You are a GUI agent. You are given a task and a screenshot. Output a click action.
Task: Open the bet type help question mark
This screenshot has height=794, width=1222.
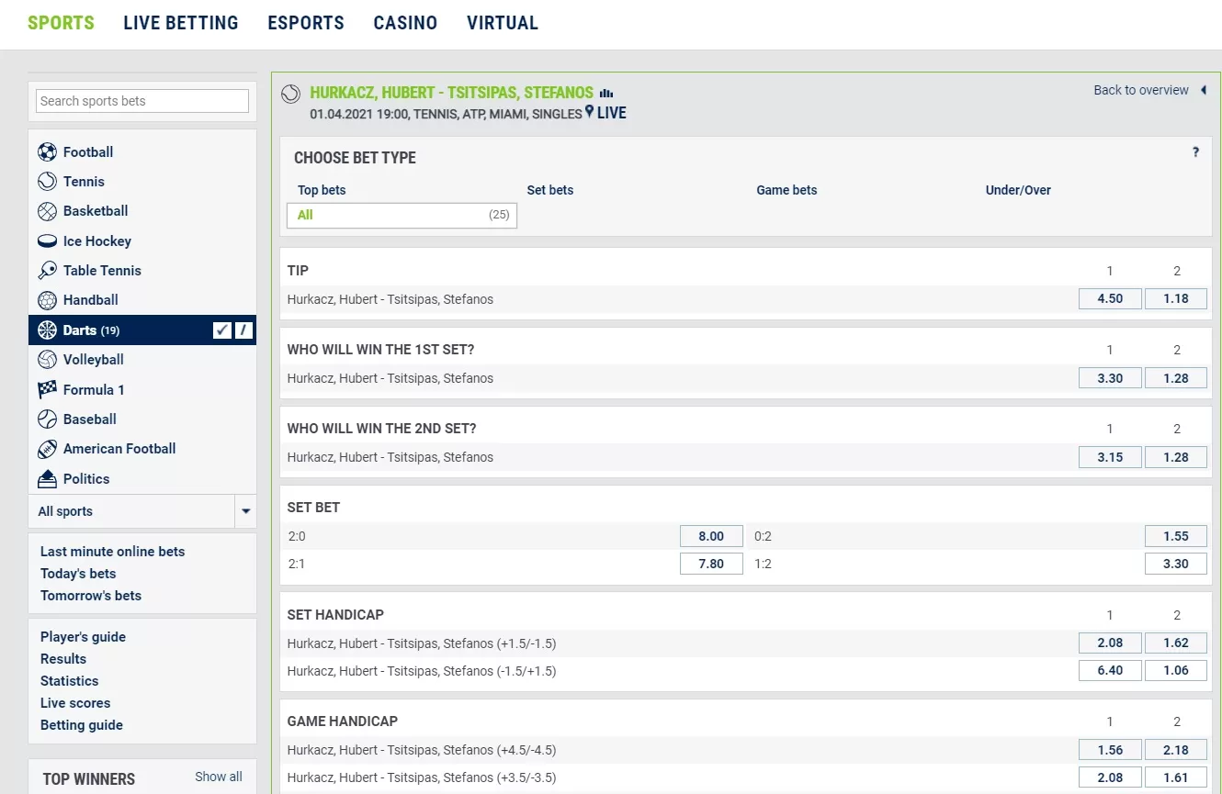tap(1195, 152)
